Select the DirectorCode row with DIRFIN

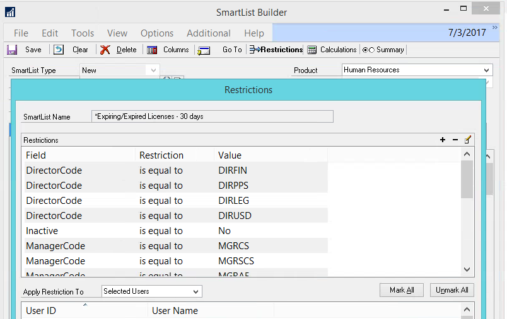(x=176, y=171)
